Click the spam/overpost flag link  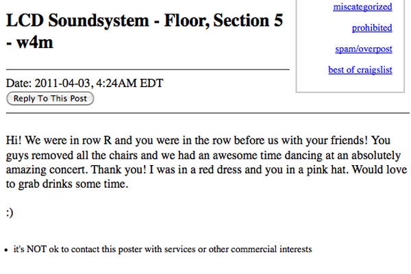(364, 49)
